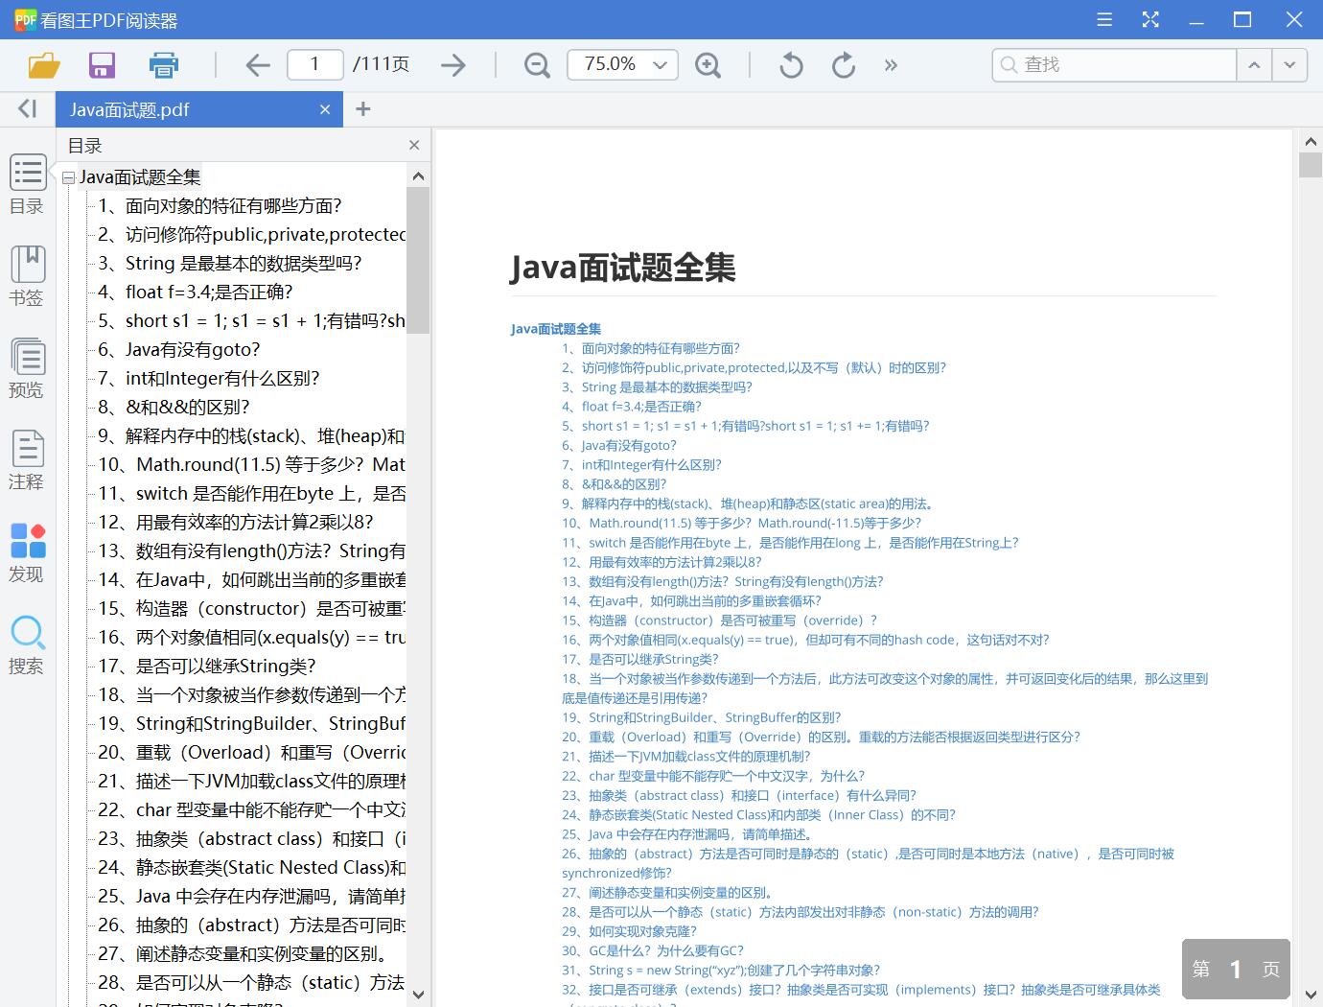
Task: Zoom out with the minus magnifier
Action: pos(538,65)
